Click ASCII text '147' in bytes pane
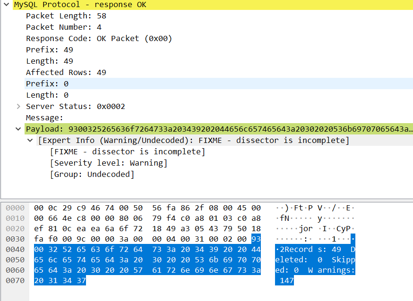 (x=286, y=281)
